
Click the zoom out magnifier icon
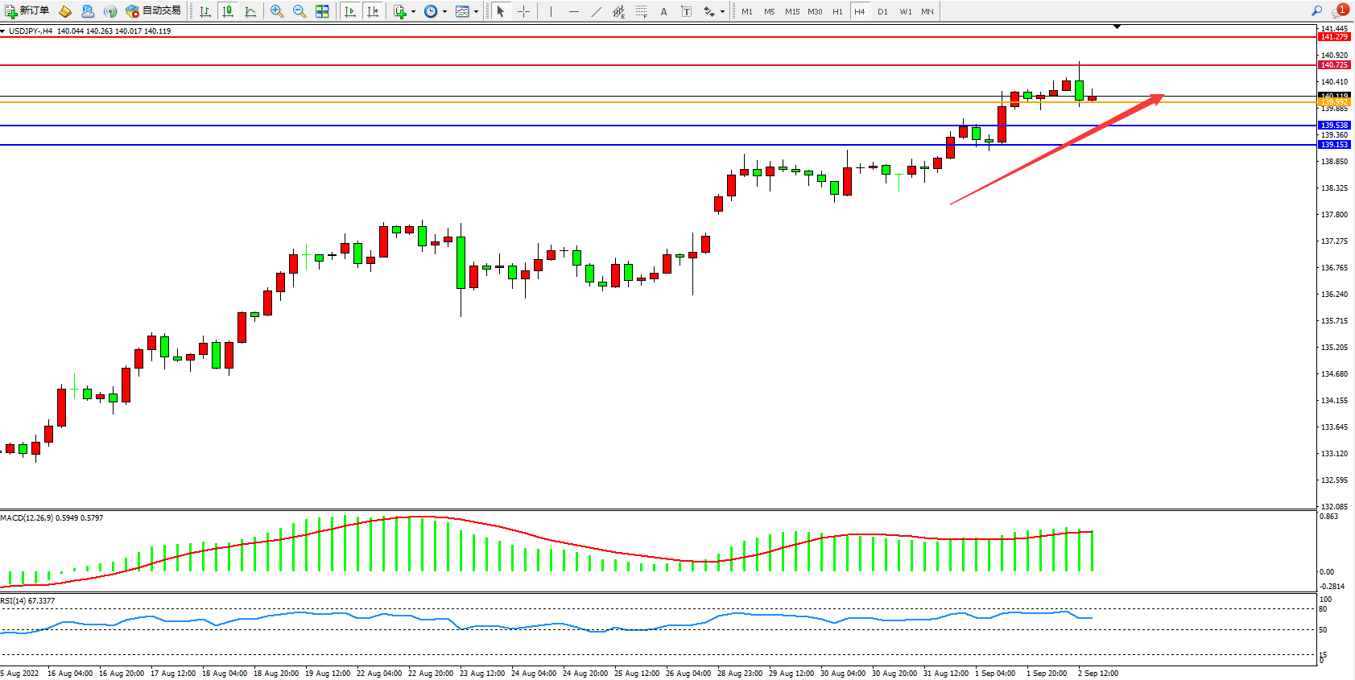(299, 11)
